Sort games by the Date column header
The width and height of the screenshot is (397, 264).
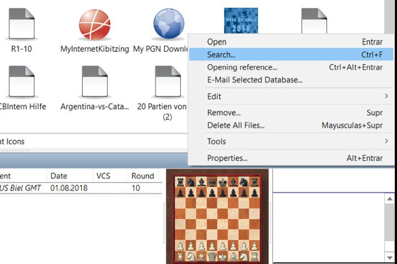coord(59,176)
